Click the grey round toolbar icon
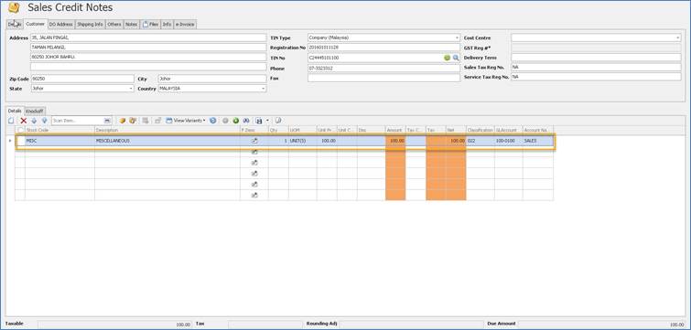This screenshot has height=330, width=691. pos(225,121)
